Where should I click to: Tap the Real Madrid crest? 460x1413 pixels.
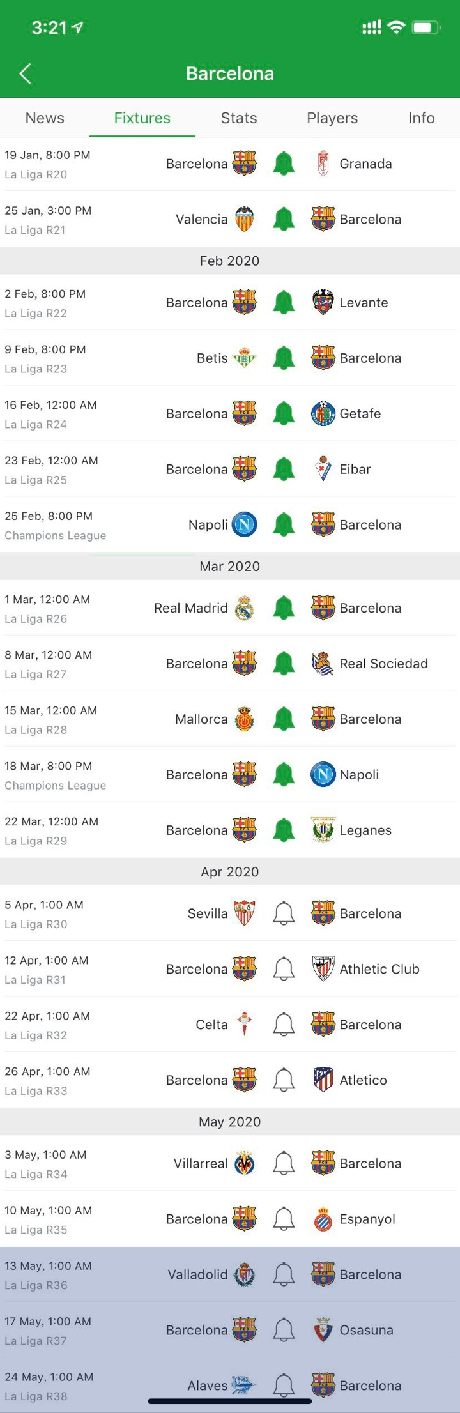pyautogui.click(x=244, y=608)
